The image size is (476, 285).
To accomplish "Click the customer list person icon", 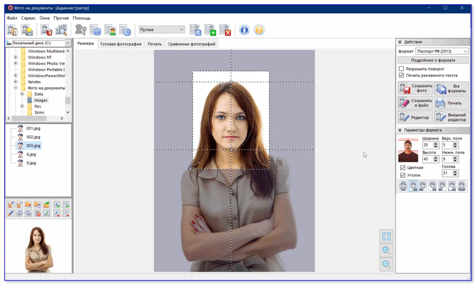I will 110,30.
